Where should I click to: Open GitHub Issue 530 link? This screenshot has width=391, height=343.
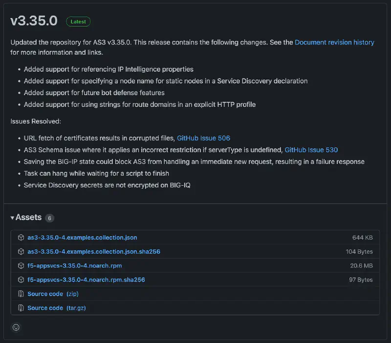(x=311, y=150)
